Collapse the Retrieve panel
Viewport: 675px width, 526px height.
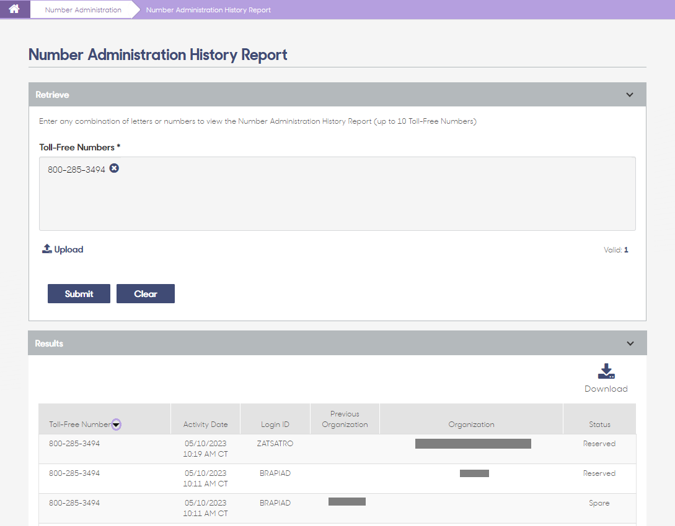point(629,95)
